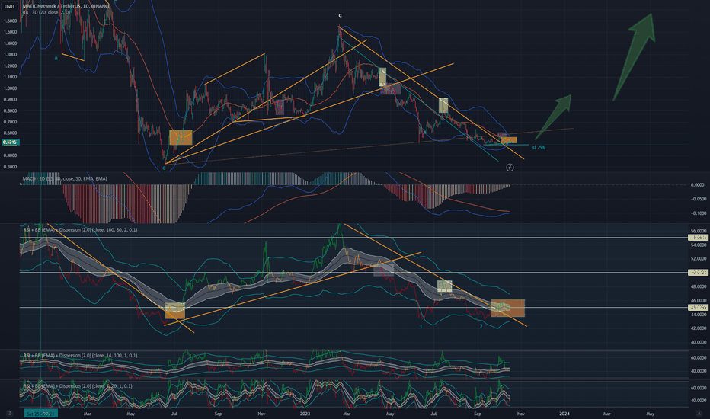
Task: Click the lightning bolt go-to-realtime icon
Action: point(510,168)
